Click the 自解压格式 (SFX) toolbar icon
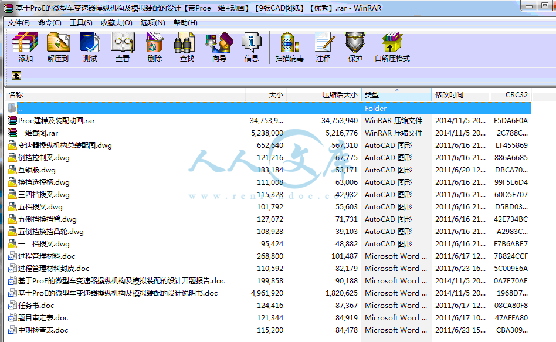 [392, 42]
